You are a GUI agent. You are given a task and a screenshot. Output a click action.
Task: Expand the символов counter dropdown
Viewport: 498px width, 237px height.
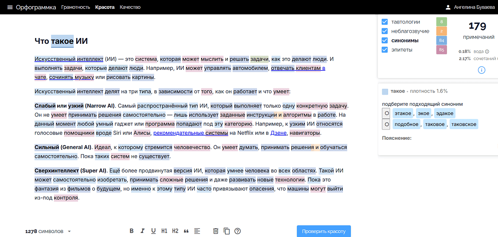(70, 231)
